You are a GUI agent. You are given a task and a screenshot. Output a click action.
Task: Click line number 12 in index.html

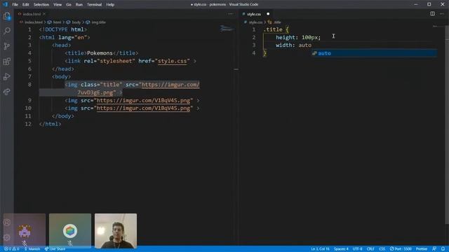[28, 124]
